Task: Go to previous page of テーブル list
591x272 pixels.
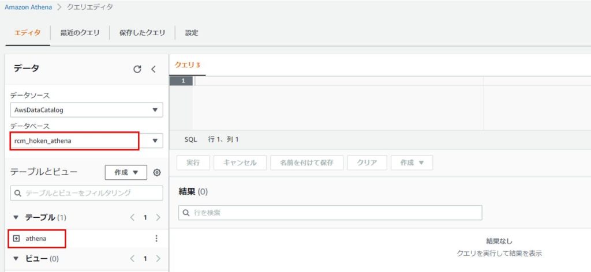Action: (x=132, y=217)
